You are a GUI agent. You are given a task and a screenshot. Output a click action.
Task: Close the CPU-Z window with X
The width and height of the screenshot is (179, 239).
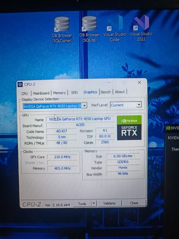pos(139,83)
